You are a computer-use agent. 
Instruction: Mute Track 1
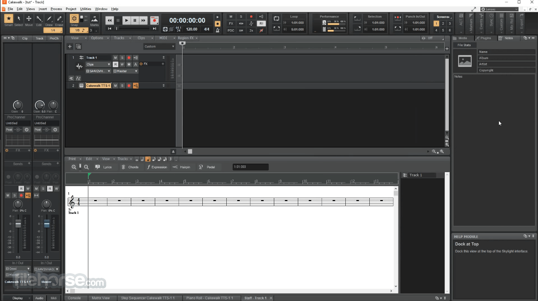115,58
